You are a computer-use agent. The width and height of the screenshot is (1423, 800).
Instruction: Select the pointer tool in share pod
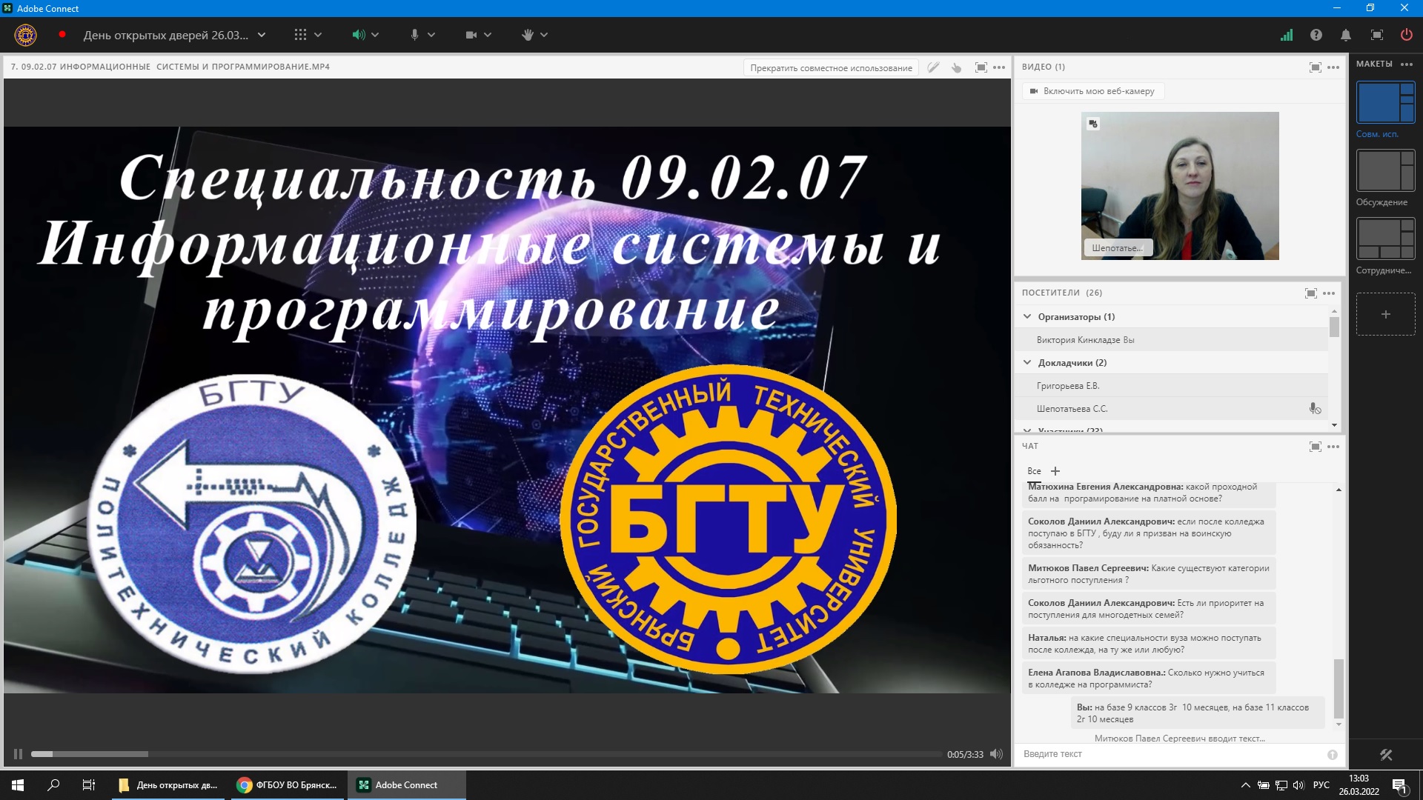(957, 67)
